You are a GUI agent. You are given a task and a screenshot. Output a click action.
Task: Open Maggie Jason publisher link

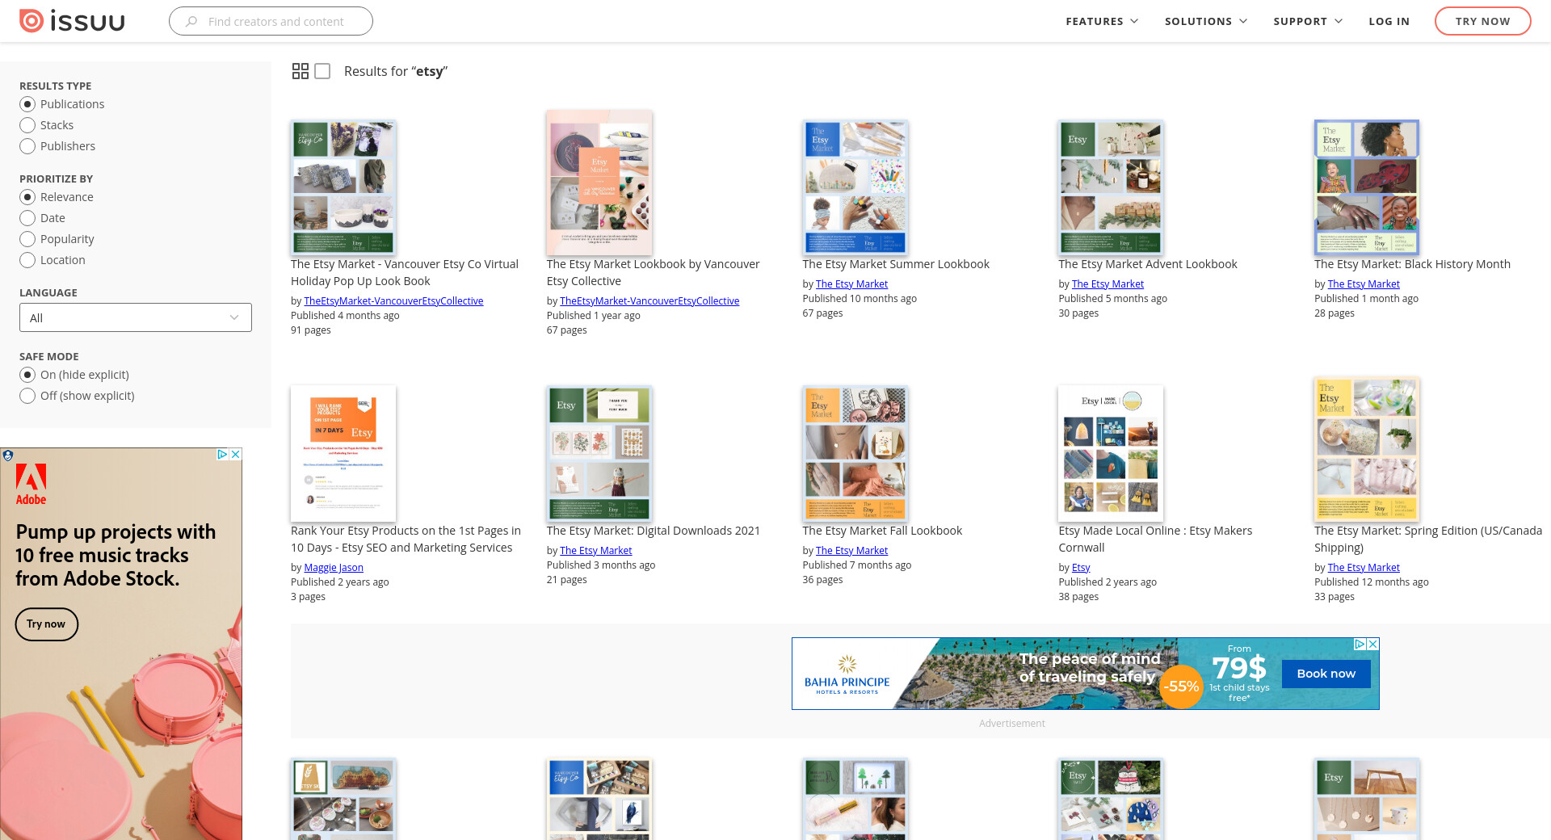coord(334,567)
